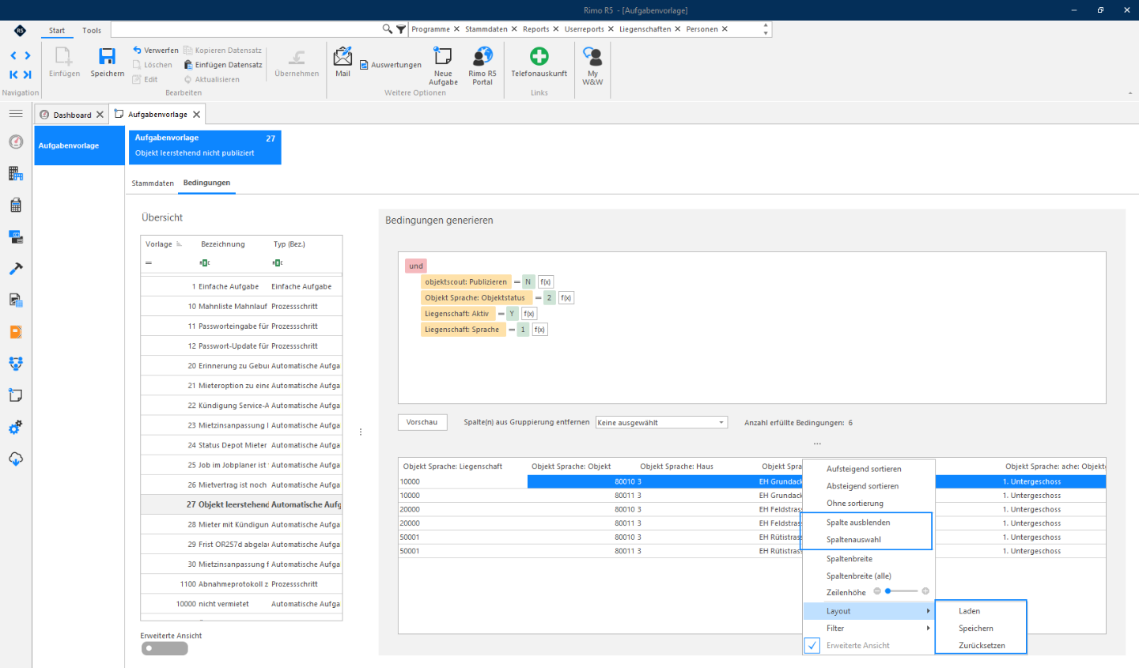Click the filter funnel dropdown beside search

(401, 29)
